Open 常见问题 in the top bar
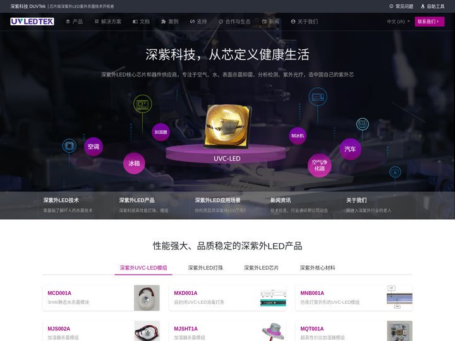 401,6
